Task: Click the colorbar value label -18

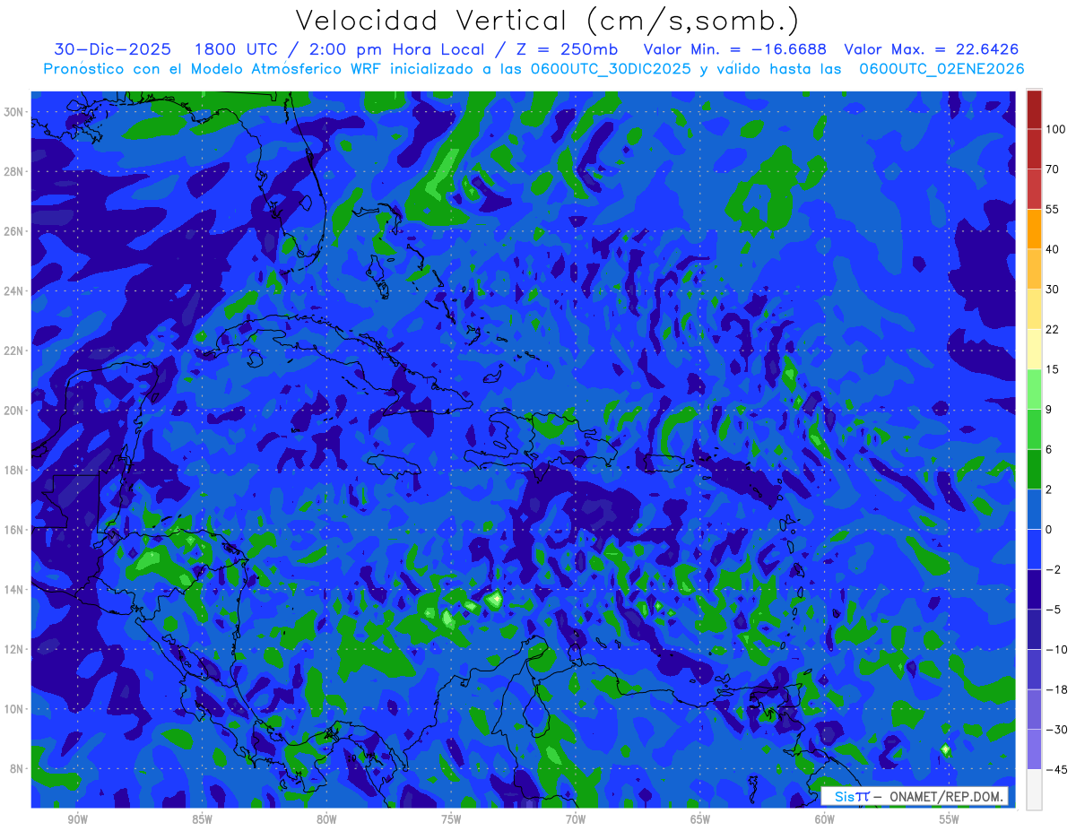Action: pyautogui.click(x=1055, y=689)
